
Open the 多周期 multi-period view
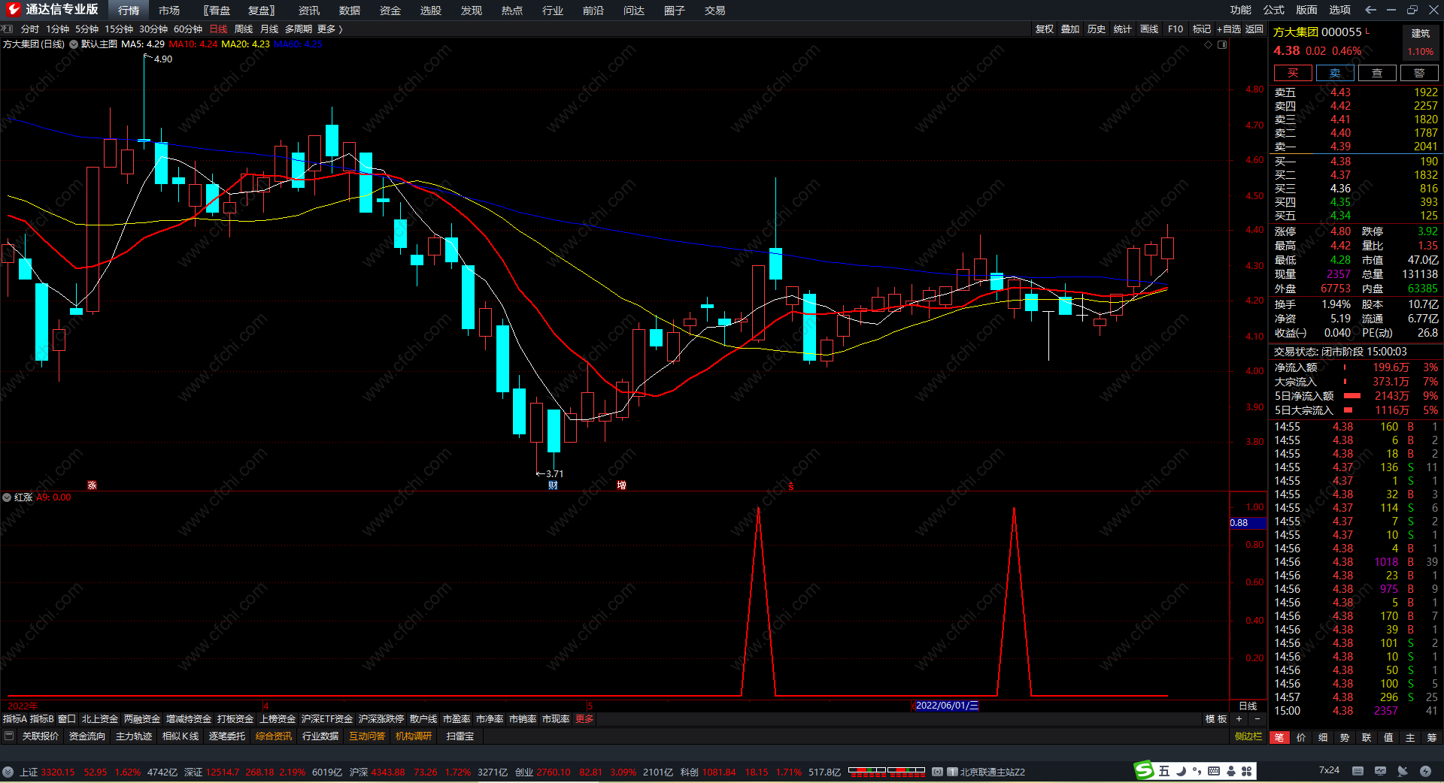pos(298,29)
